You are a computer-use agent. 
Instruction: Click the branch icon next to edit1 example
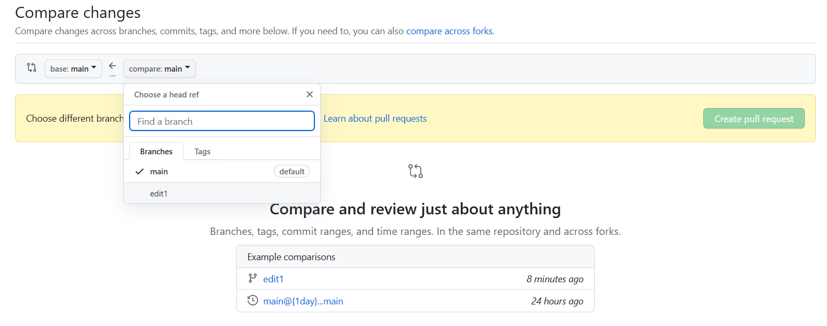click(x=253, y=278)
